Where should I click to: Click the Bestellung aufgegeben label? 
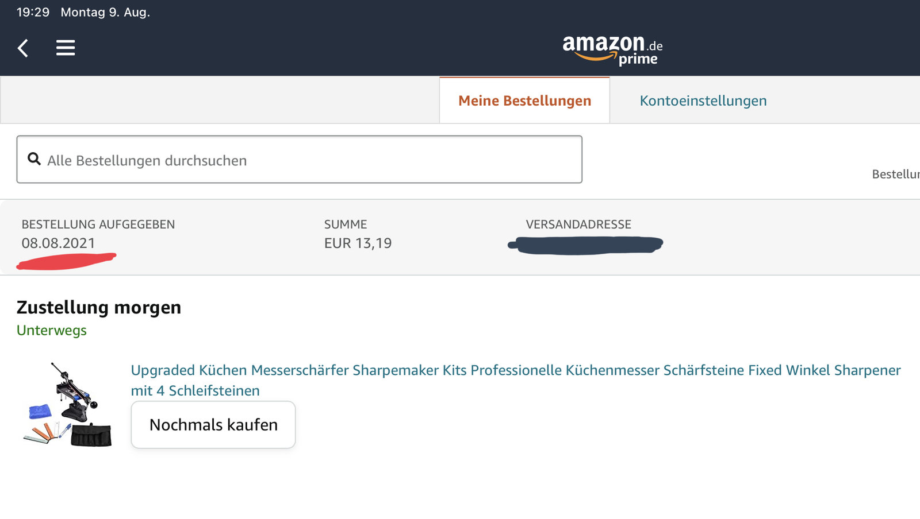click(x=98, y=224)
